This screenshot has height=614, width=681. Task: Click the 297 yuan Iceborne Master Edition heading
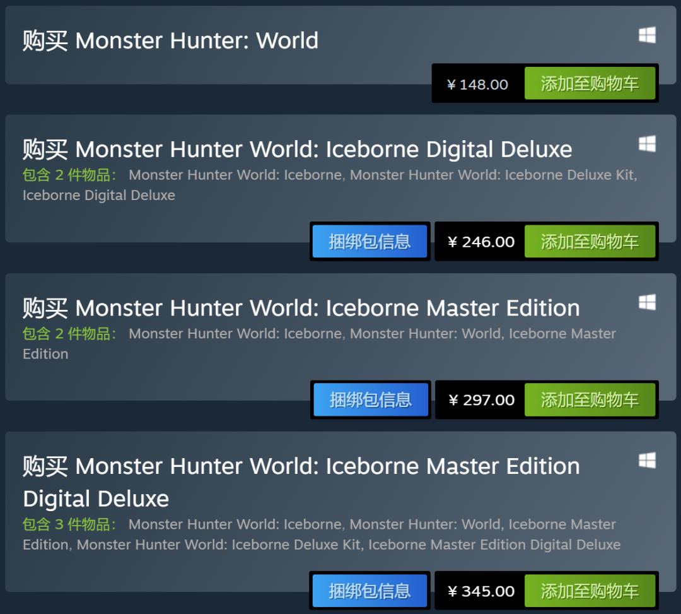click(x=301, y=308)
